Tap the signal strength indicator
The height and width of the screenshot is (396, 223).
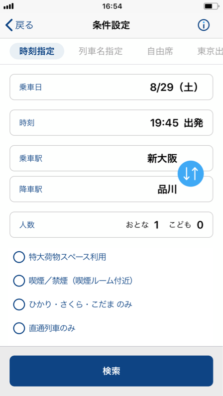(8, 6)
